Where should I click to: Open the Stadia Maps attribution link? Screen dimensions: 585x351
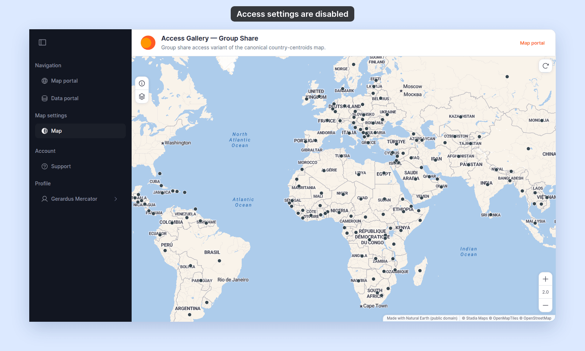[475, 318]
